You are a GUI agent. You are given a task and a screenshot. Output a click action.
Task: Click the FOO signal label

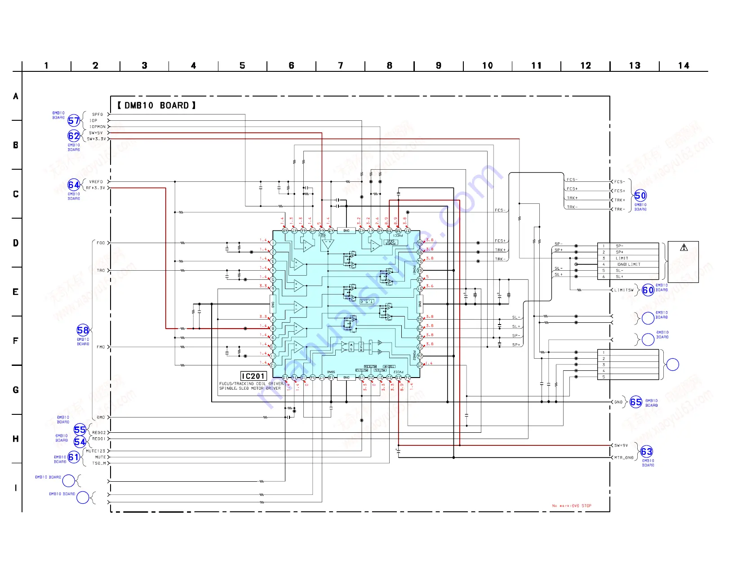click(x=101, y=243)
